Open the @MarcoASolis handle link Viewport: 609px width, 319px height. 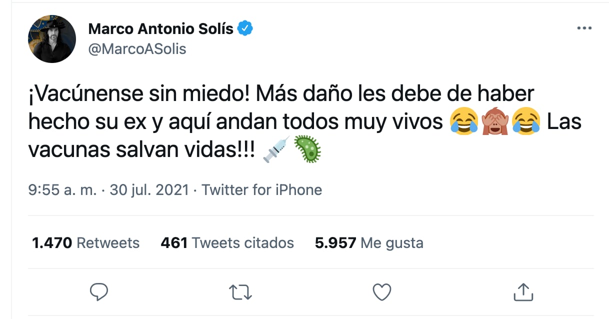coord(137,49)
